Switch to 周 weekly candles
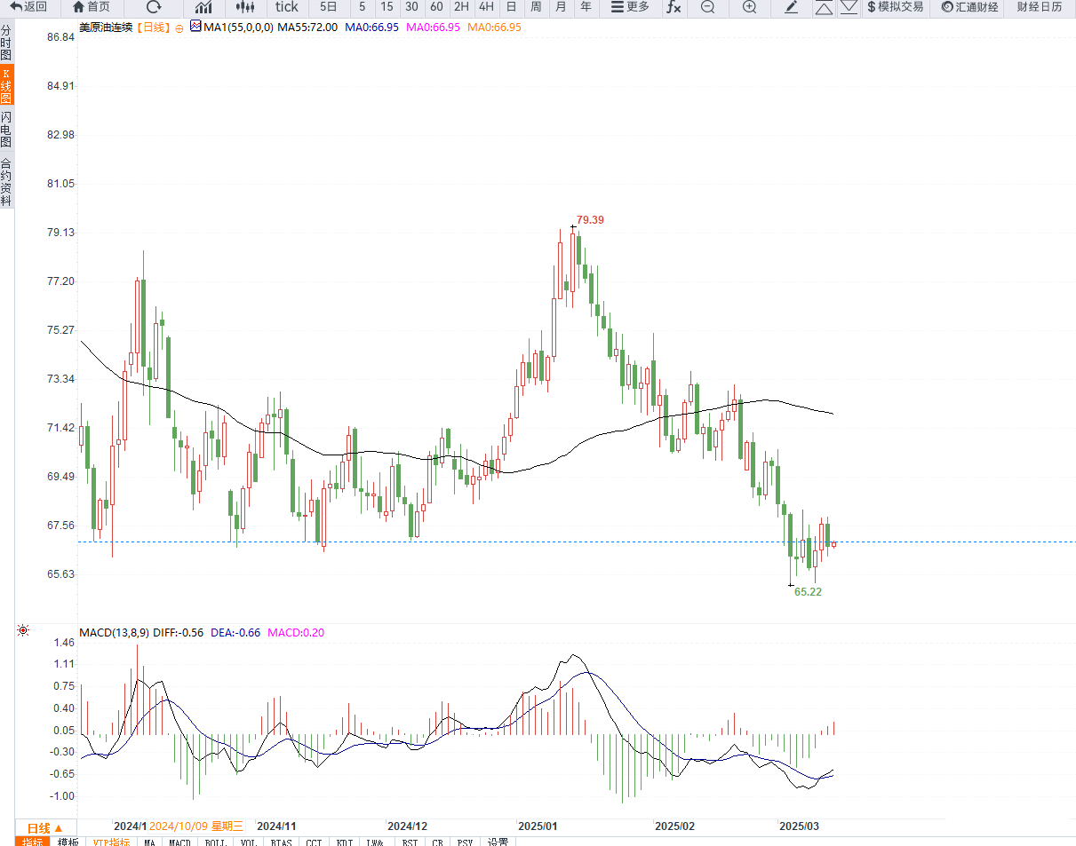Viewport: 1076px width, 846px height. point(536,7)
